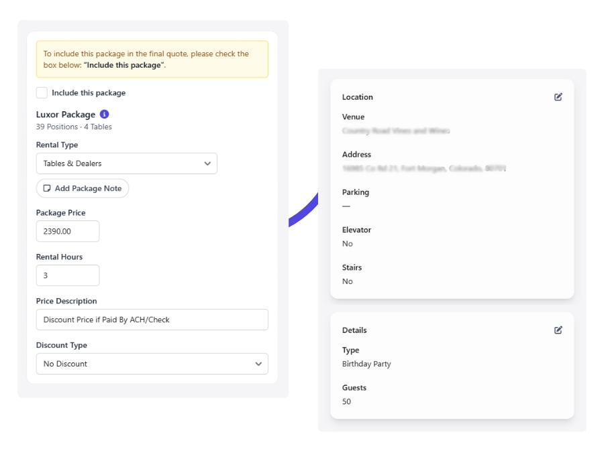This screenshot has width=604, height=469.
Task: Focus the Package Price field
Action: tap(67, 231)
